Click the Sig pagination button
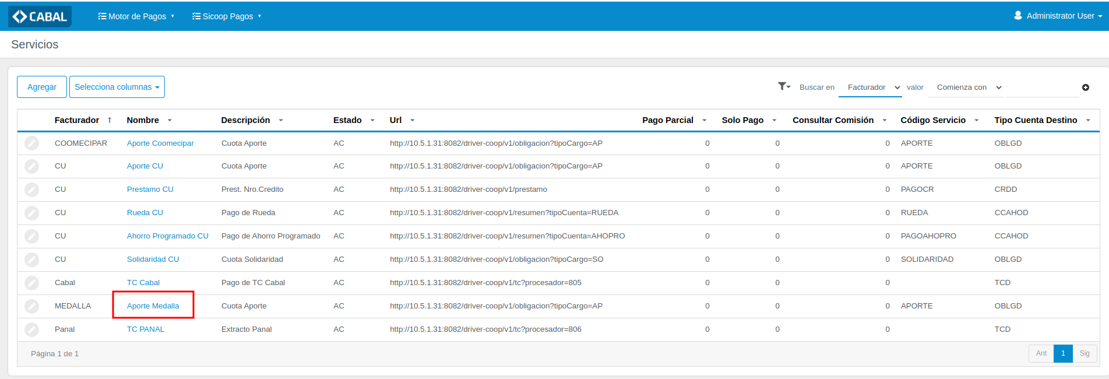 [x=1084, y=353]
